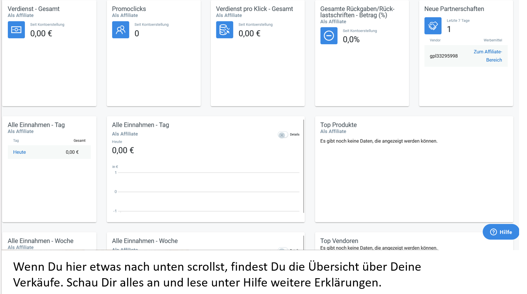
Task: Toggle the Details switch in the Tag chart
Action: pyautogui.click(x=283, y=135)
